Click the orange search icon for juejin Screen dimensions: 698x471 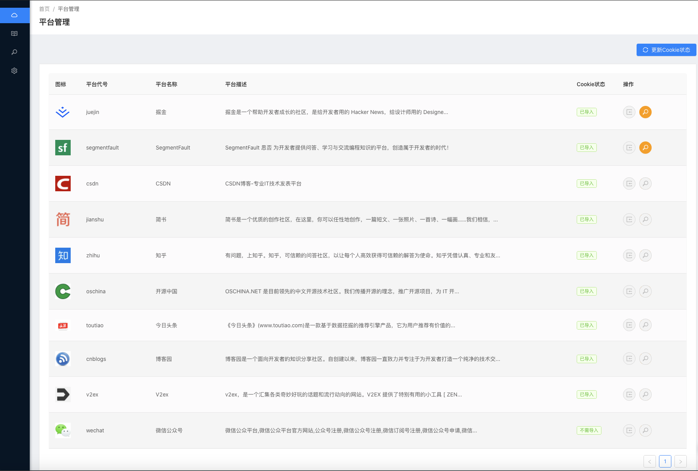click(645, 112)
